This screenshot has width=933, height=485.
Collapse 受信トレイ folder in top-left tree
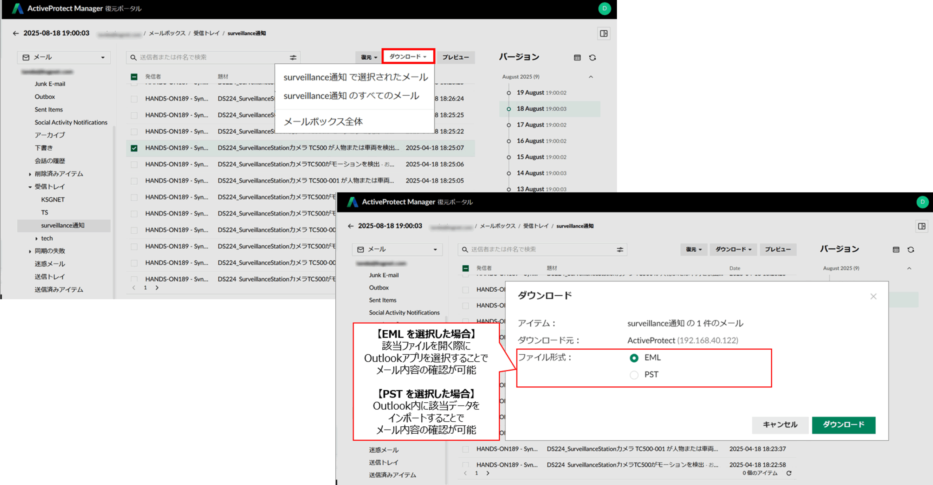coord(30,187)
